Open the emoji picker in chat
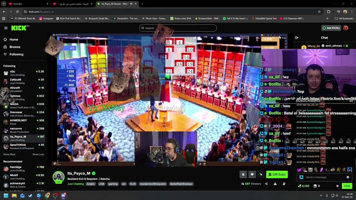Image resolution: width=356 pixels, height=200 pixels. 348,177
